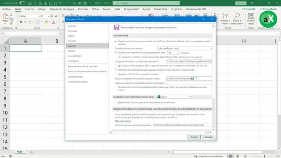Collapse the ribbon with the chevron

(279, 28)
